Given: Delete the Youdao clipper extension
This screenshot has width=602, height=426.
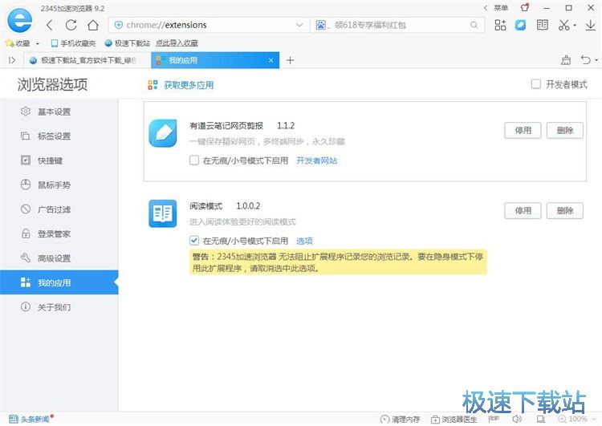Looking at the screenshot, I should [x=565, y=131].
